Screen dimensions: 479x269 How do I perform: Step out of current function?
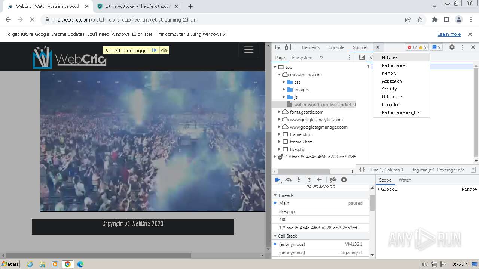click(x=309, y=180)
